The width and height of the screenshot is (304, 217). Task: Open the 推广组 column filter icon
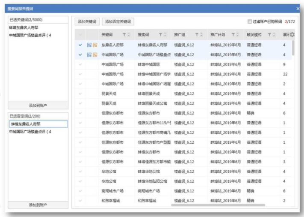(197, 35)
